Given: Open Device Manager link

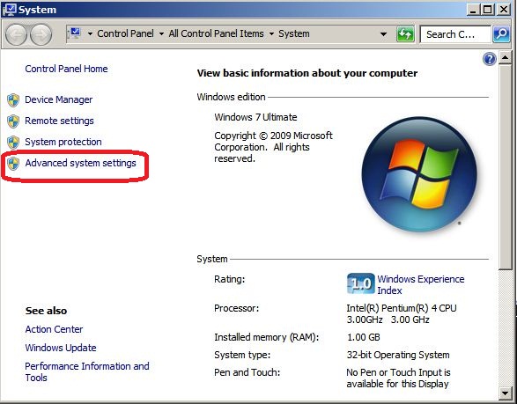Looking at the screenshot, I should [59, 99].
